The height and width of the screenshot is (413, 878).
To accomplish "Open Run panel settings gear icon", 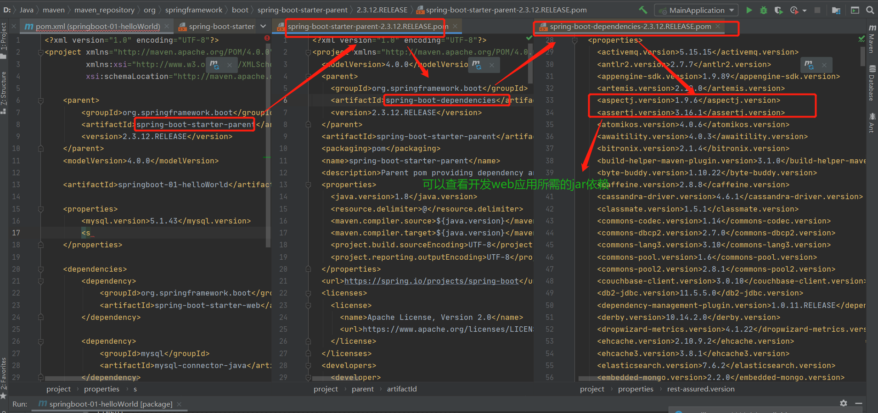I will pos(844,403).
